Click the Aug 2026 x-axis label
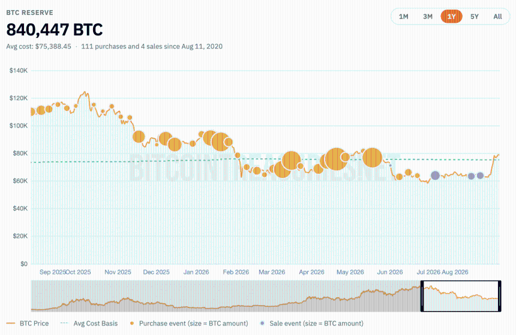 pyautogui.click(x=455, y=272)
